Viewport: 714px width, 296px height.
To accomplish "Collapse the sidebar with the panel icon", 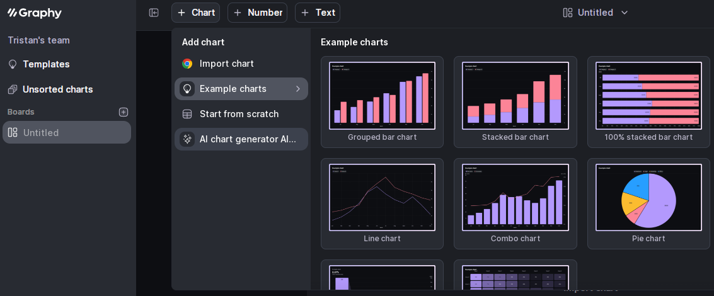I will click(x=154, y=13).
